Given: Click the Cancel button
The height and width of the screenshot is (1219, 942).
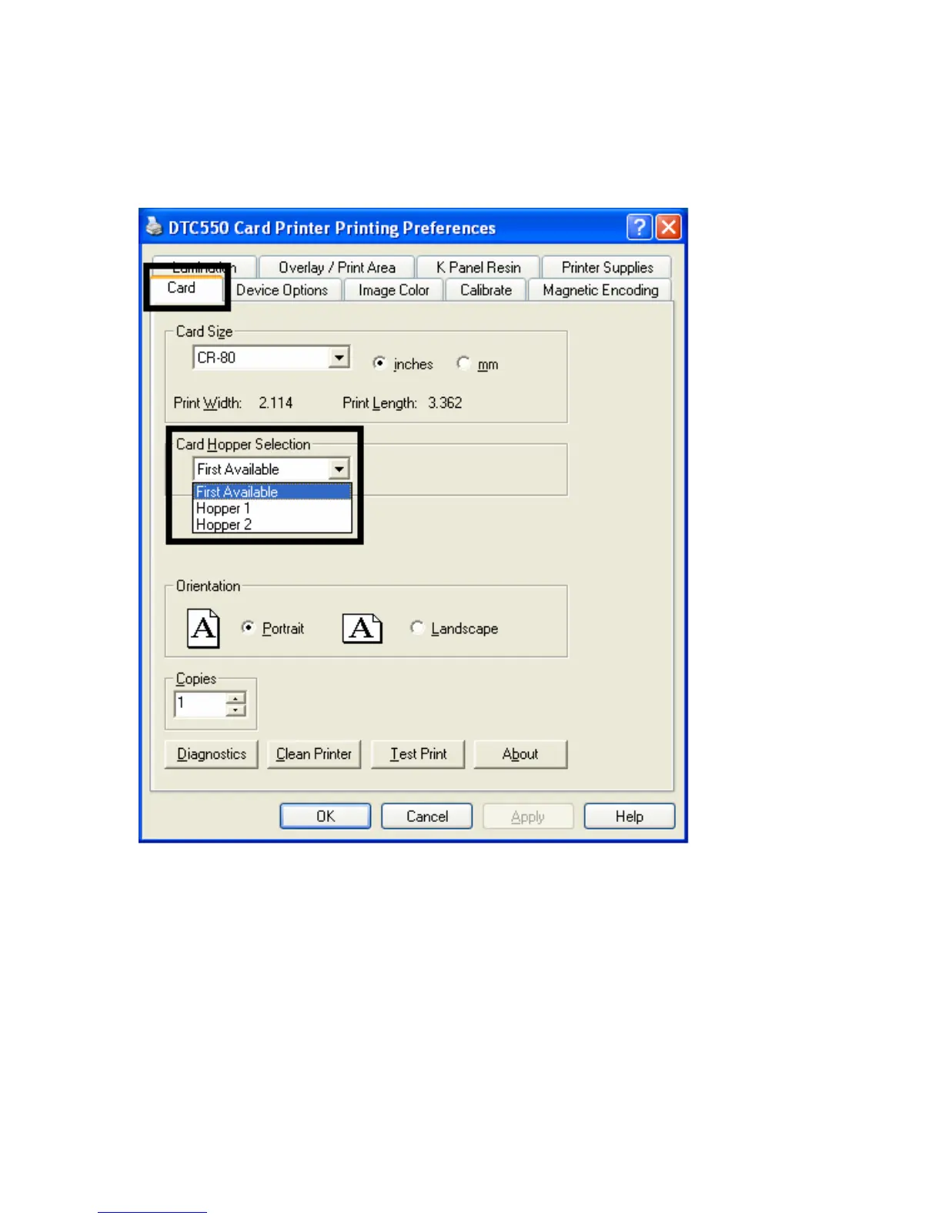Looking at the screenshot, I should 427,817.
